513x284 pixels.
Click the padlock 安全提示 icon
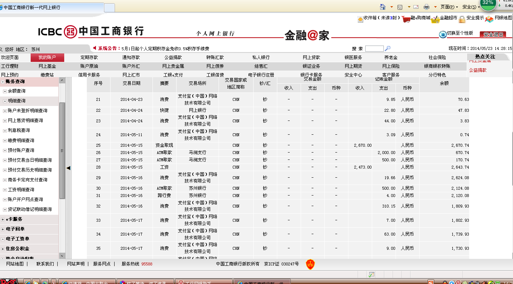tap(462, 19)
